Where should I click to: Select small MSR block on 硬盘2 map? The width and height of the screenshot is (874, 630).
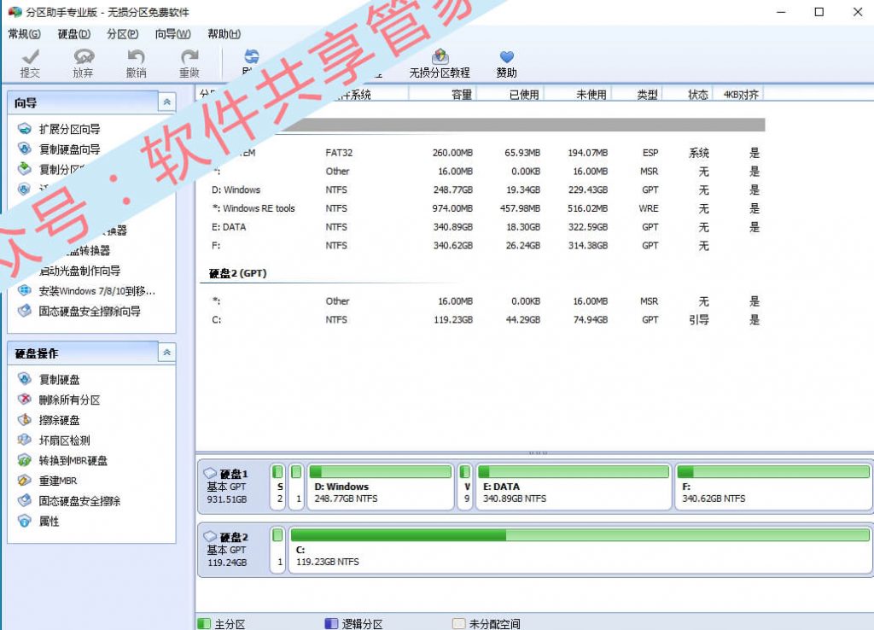(277, 551)
